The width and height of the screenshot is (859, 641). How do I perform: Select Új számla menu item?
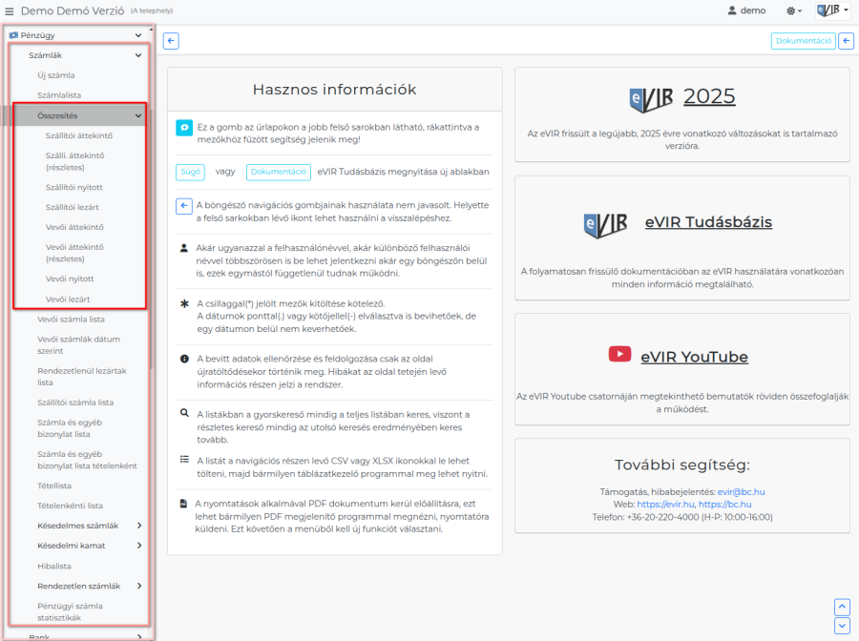coord(56,75)
